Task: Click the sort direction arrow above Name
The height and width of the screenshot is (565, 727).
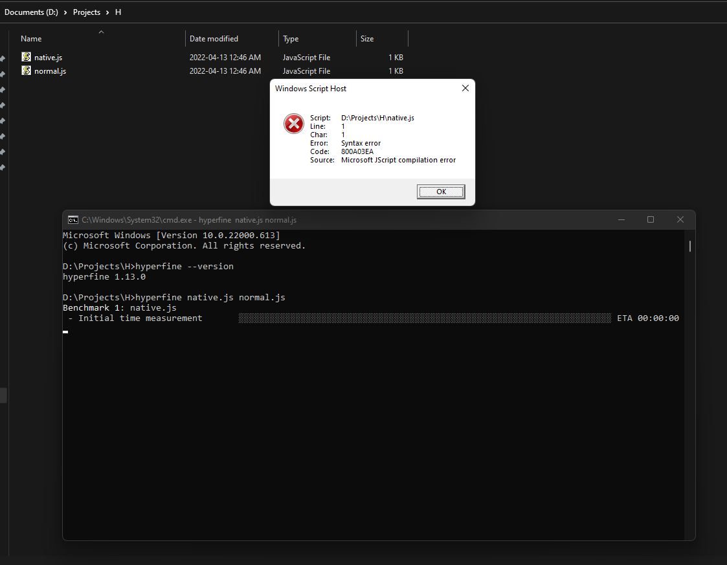Action: tap(101, 32)
